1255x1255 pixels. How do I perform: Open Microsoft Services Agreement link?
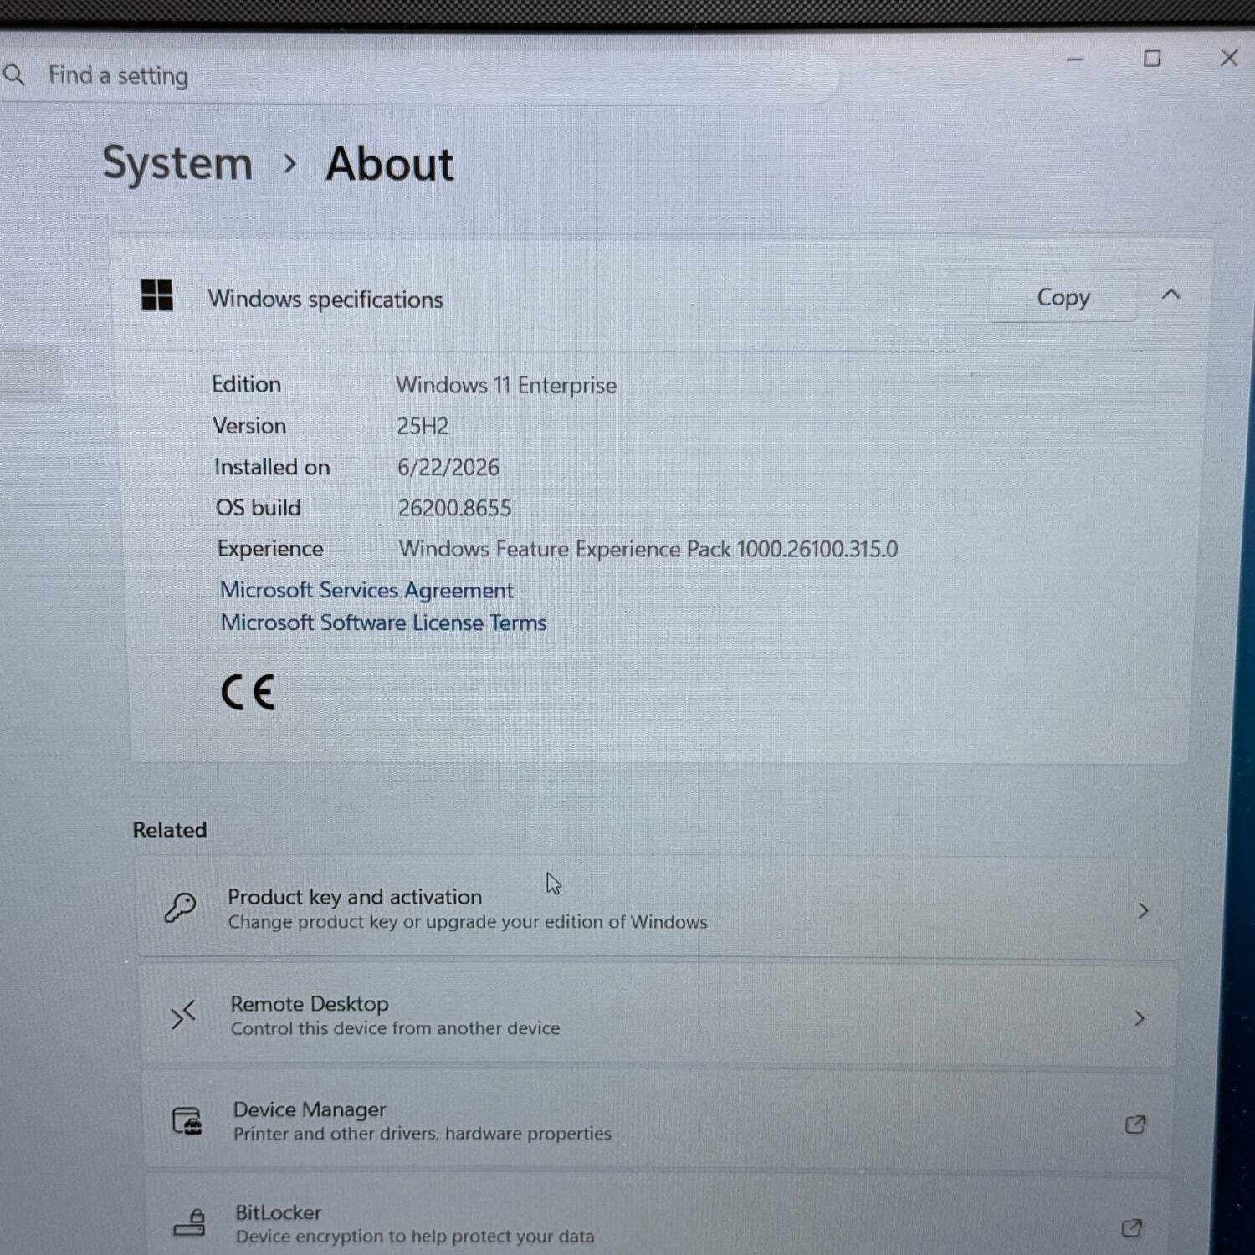(366, 590)
